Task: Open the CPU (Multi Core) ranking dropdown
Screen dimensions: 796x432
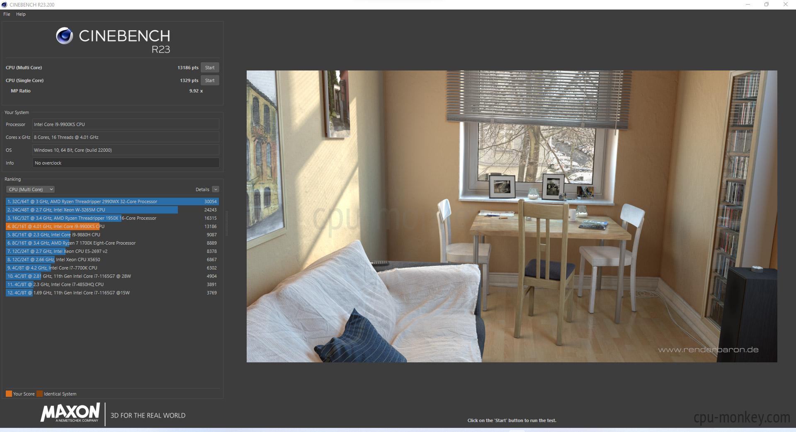Action: (x=30, y=189)
